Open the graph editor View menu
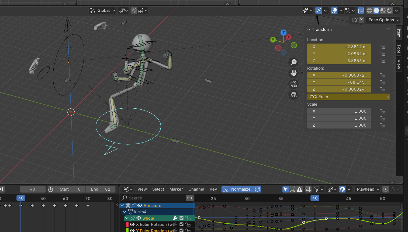This screenshot has width=408, height=232. pyautogui.click(x=142, y=189)
